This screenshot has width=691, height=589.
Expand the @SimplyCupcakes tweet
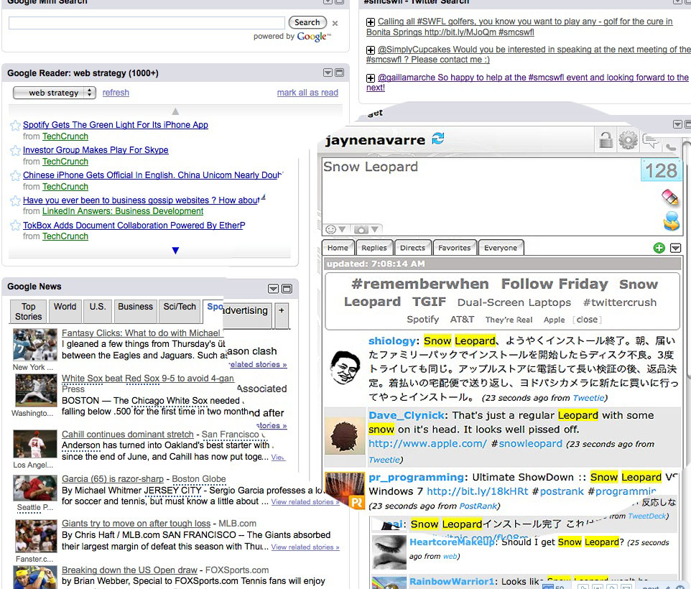(x=371, y=50)
